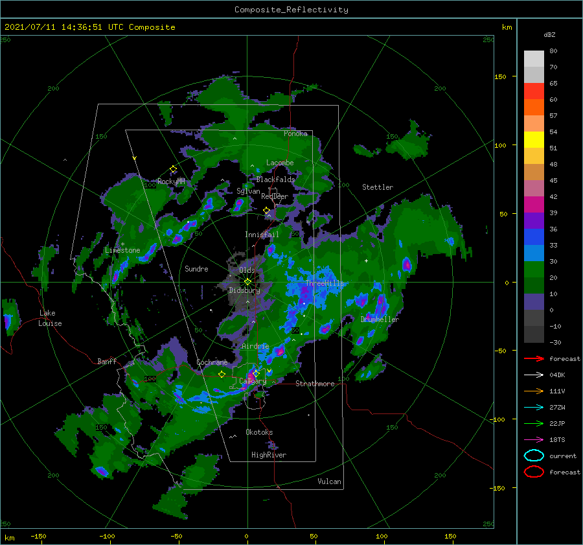This screenshot has width=583, height=545.
Task: Click the Ponoka city label
Action: click(x=295, y=133)
